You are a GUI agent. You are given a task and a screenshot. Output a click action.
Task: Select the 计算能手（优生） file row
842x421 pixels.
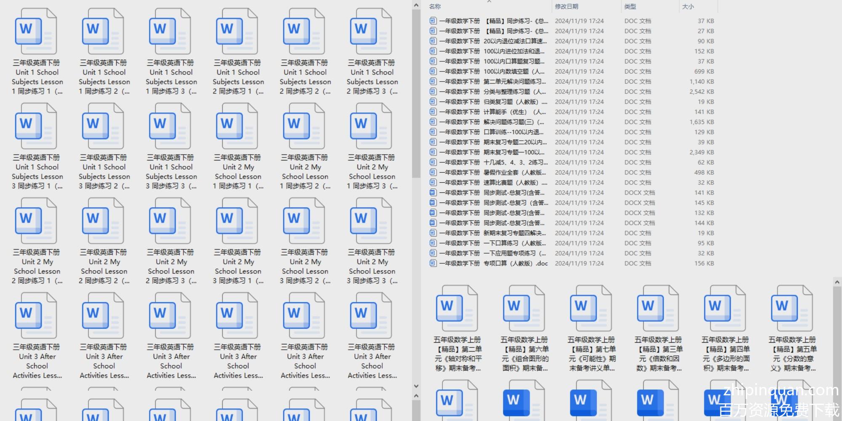point(572,112)
